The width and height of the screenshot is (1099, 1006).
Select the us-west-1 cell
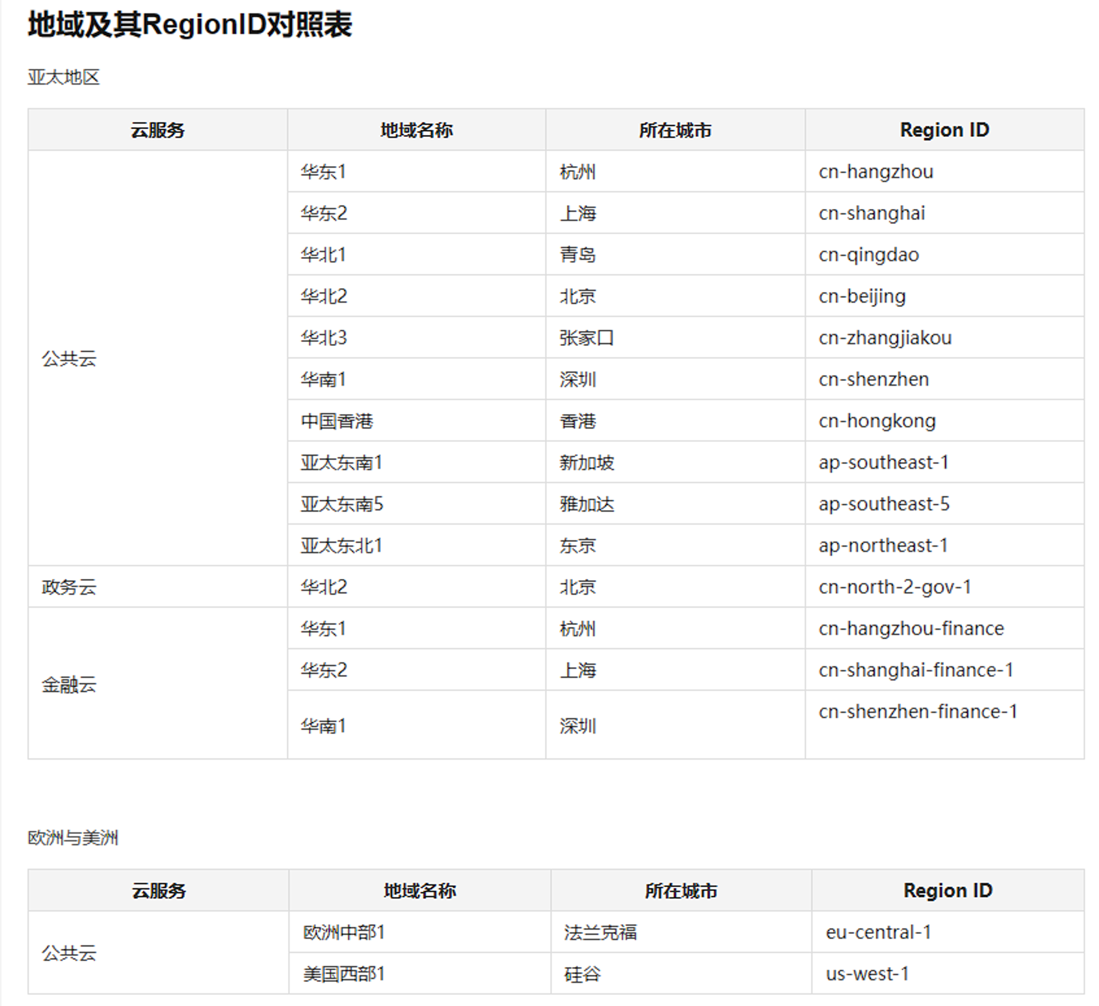(948, 973)
